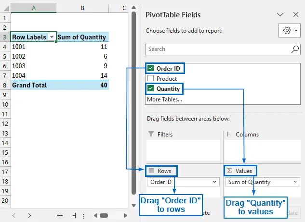Select the Grand Total value 40
Screen dimensions: 305x222
(x=82, y=85)
